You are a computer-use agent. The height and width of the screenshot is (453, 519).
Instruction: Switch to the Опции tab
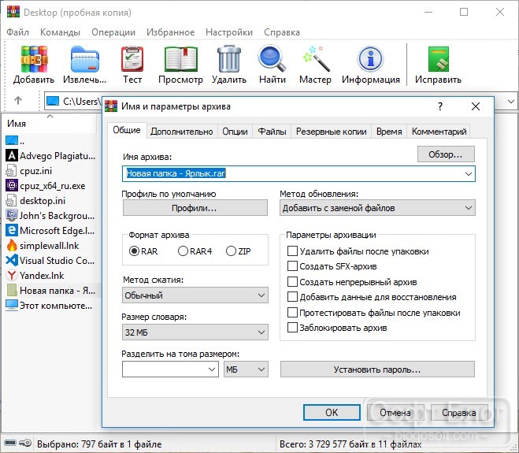coord(235,132)
